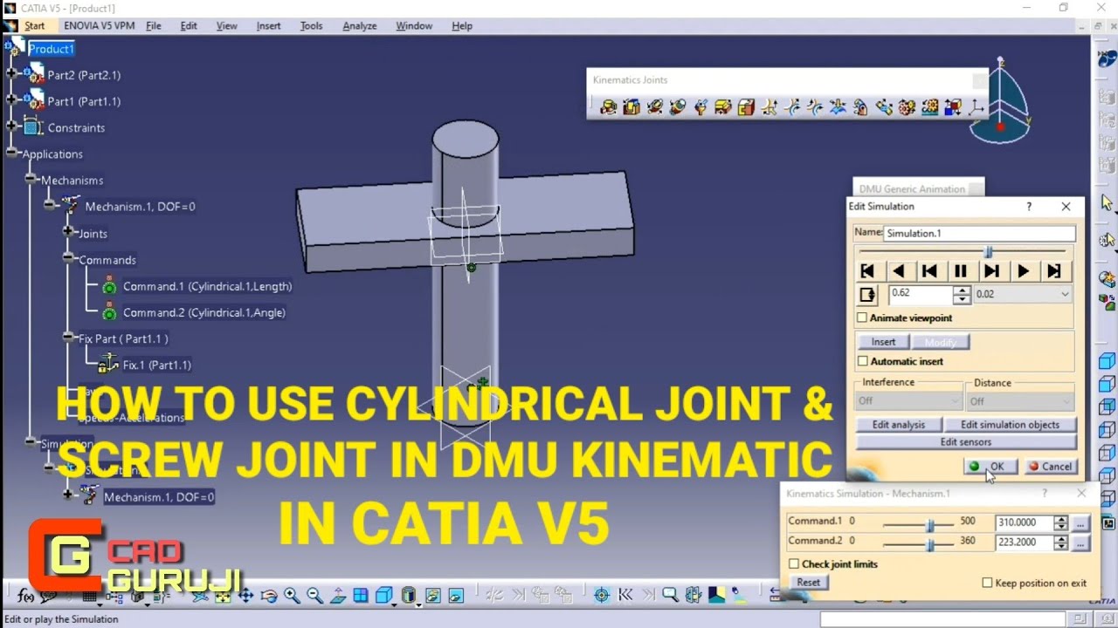Click the Select arrow tool on right toolbar
This screenshot has width=1118, height=628.
(1107, 202)
